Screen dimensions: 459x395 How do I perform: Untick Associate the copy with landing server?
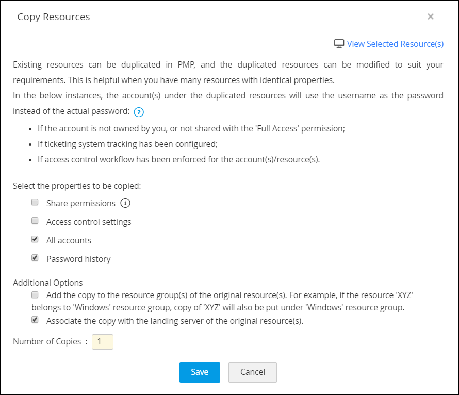point(35,320)
